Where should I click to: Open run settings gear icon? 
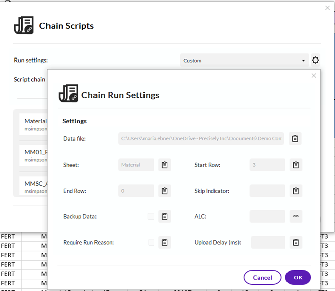[316, 61]
